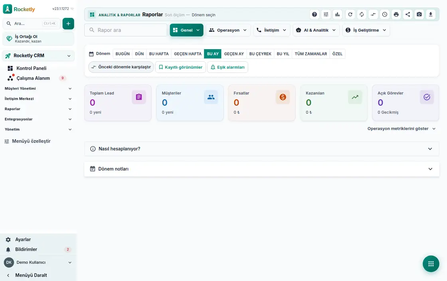Expand Müşteri Yönetimi in the sidebar
Screen dimensions: 447x281
click(x=38, y=89)
